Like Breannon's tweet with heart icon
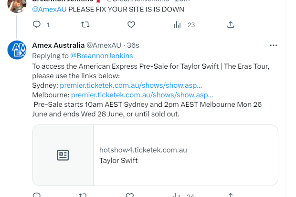The width and height of the screenshot is (296, 197). (x=131, y=24)
